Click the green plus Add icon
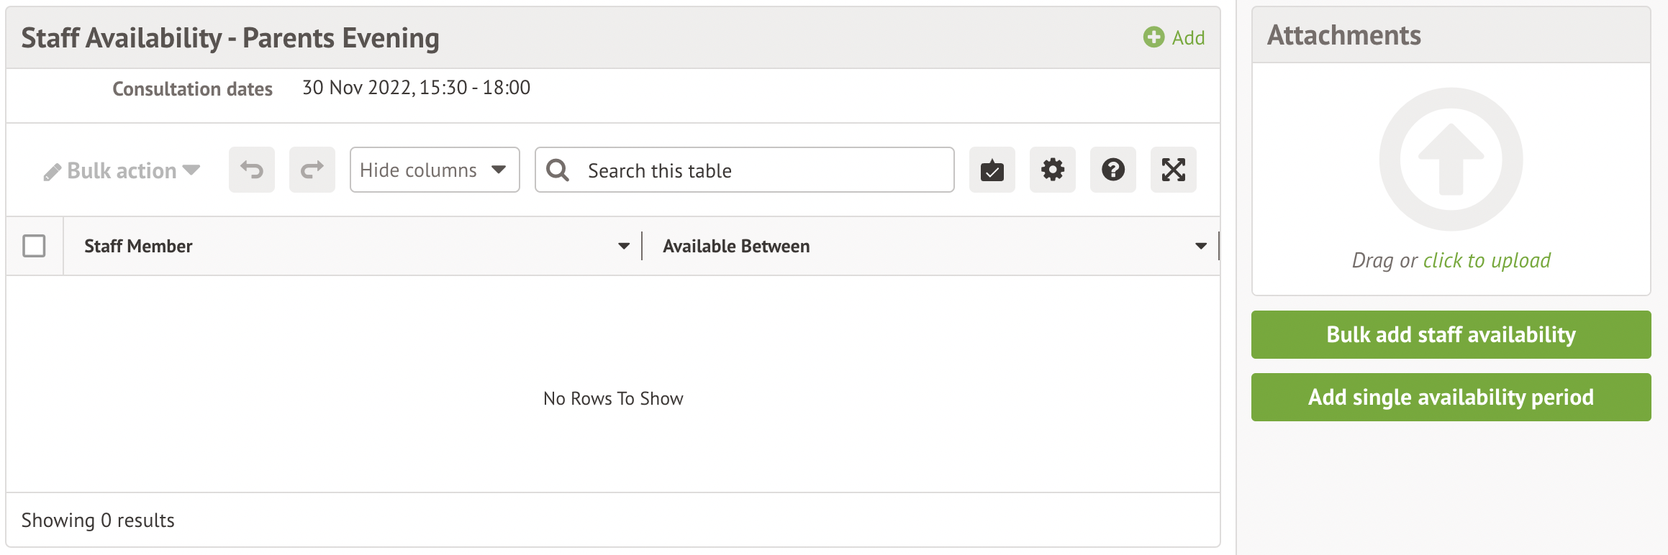Screen dimensions: 1668x555 1153,37
